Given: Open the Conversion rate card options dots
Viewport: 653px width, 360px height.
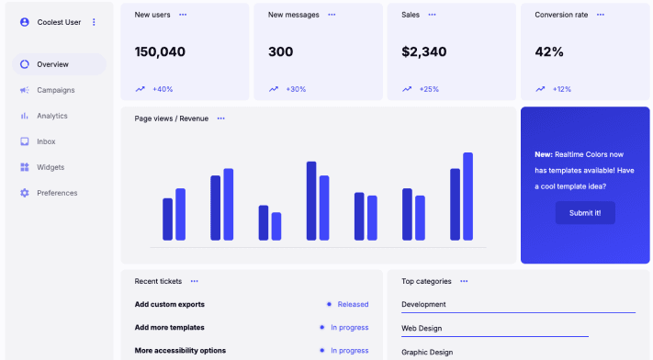Looking at the screenshot, I should click(600, 15).
